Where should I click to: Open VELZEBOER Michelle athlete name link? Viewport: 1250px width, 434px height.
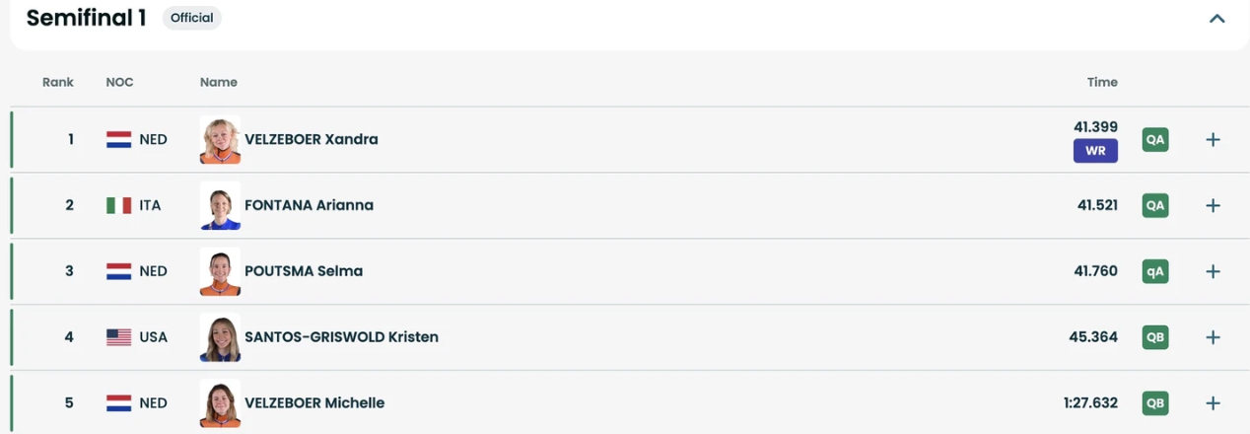click(x=314, y=402)
